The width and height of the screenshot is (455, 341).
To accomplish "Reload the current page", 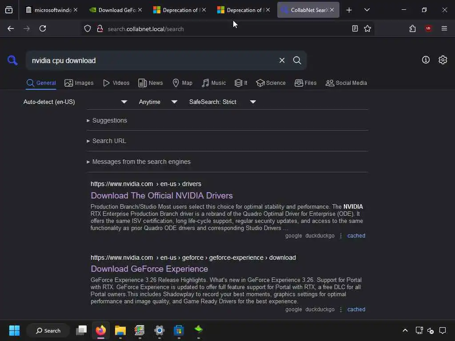I will click(43, 28).
